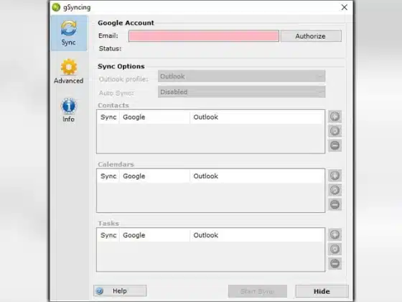Click edit button beside Calendars list
This screenshot has height=302, width=402.
(335, 190)
